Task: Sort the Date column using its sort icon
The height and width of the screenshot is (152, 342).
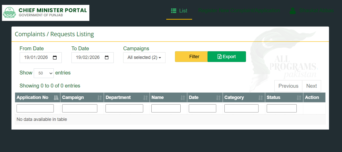Action: (x=218, y=97)
